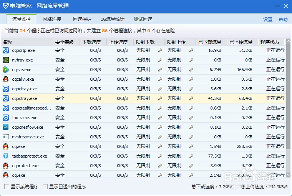Screen dimensions: 292x196
Task: Select the qqprotect.exe process name
Action: tap(25, 166)
